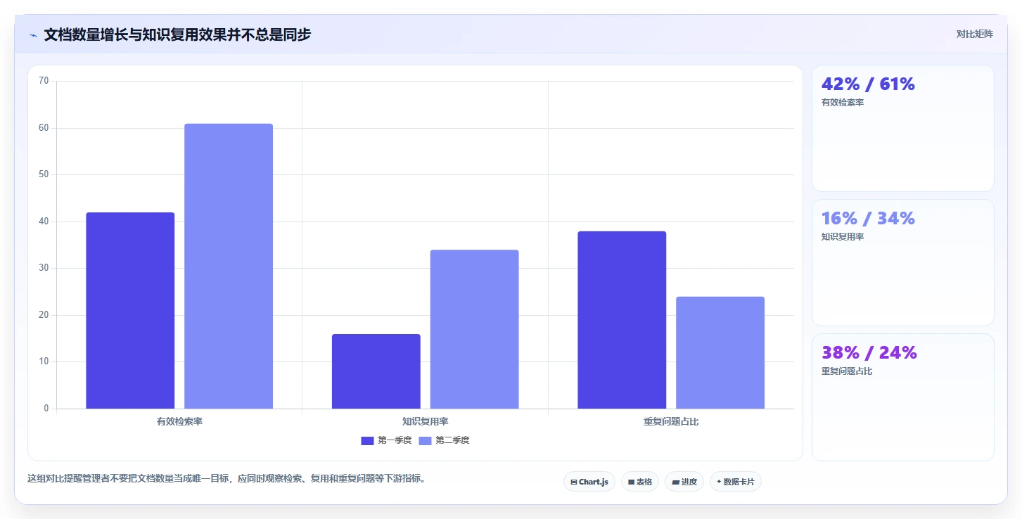Select the 第一季度 bar for 有效检索率

pos(130,310)
